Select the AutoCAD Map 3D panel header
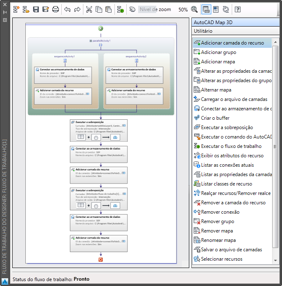The image size is (282, 286). [235, 22]
